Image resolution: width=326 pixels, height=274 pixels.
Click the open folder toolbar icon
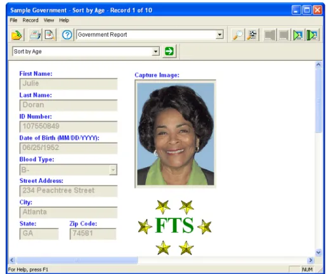[16, 35]
